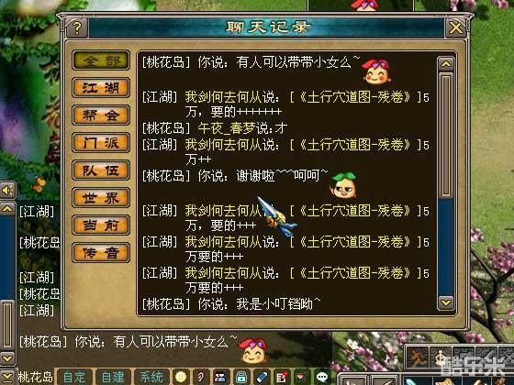Click the ear listen icon
This screenshot has height=385, width=514.
click(x=201, y=377)
